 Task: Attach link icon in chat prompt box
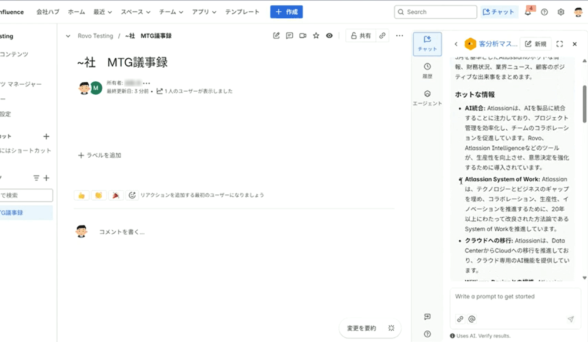[x=460, y=318]
